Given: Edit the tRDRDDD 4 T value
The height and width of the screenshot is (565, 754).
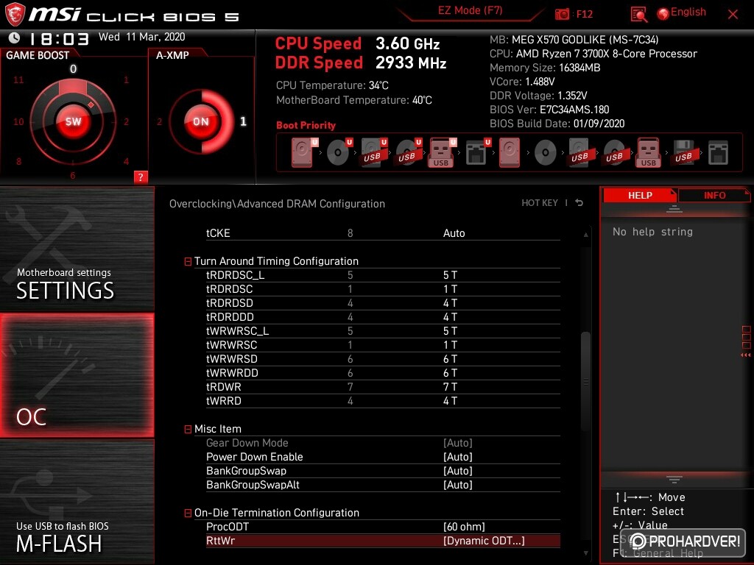Looking at the screenshot, I should [x=450, y=316].
